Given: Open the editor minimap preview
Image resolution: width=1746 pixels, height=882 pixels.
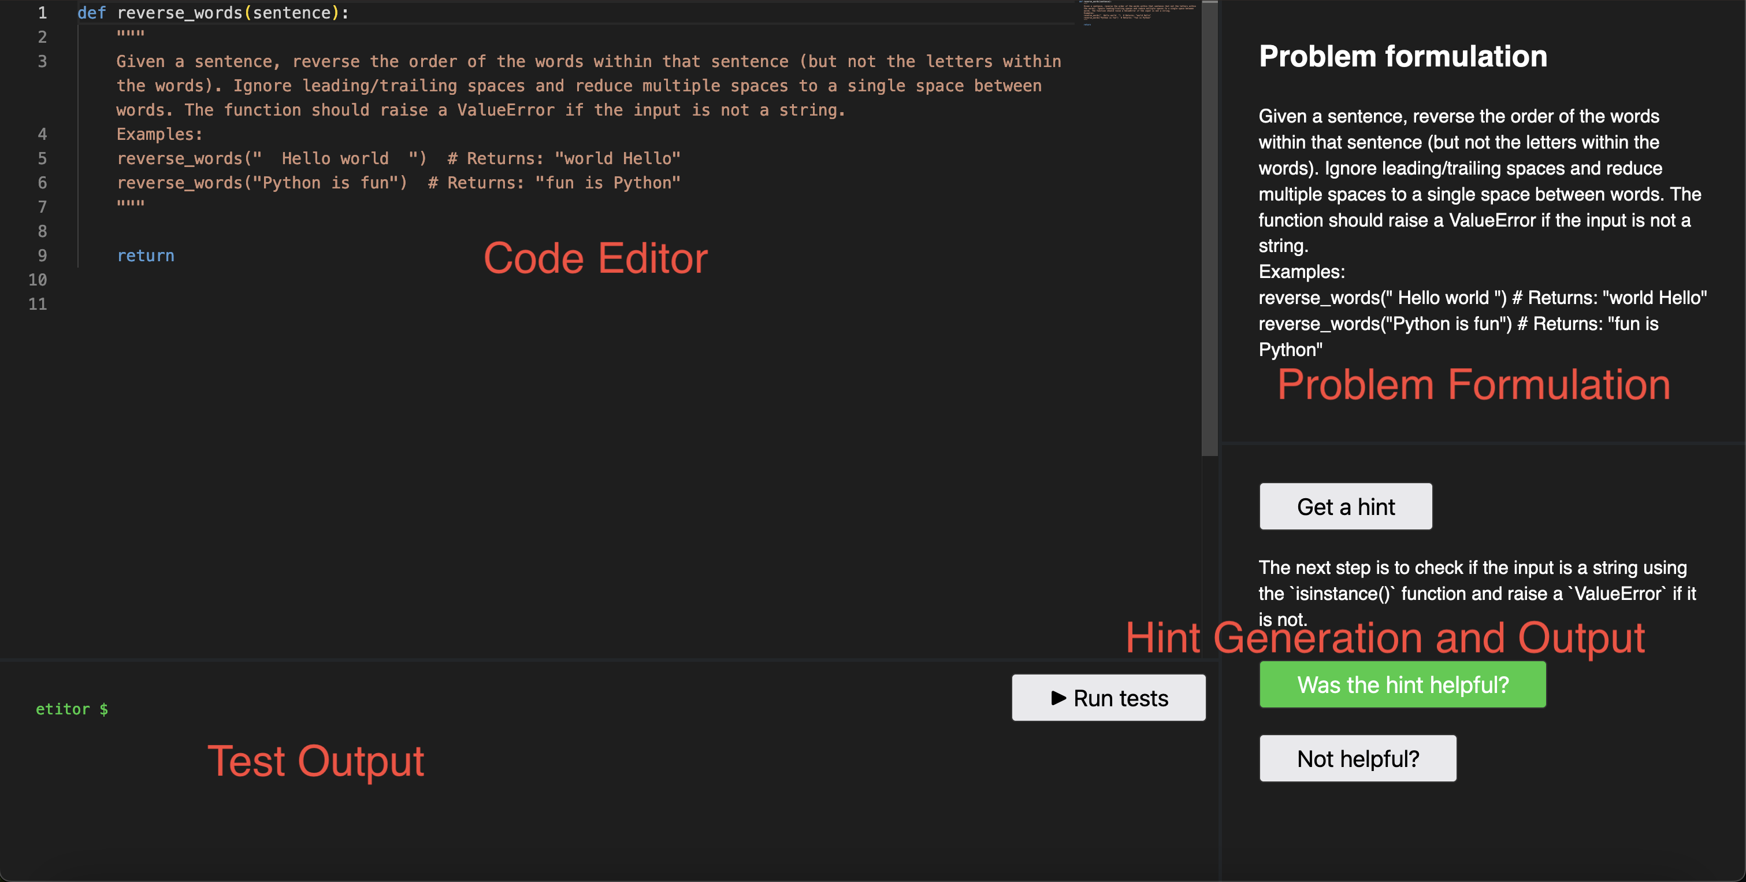Looking at the screenshot, I should tap(1139, 13).
